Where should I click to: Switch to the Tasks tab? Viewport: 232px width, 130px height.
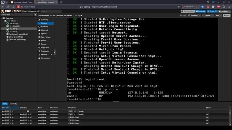coord(5,104)
